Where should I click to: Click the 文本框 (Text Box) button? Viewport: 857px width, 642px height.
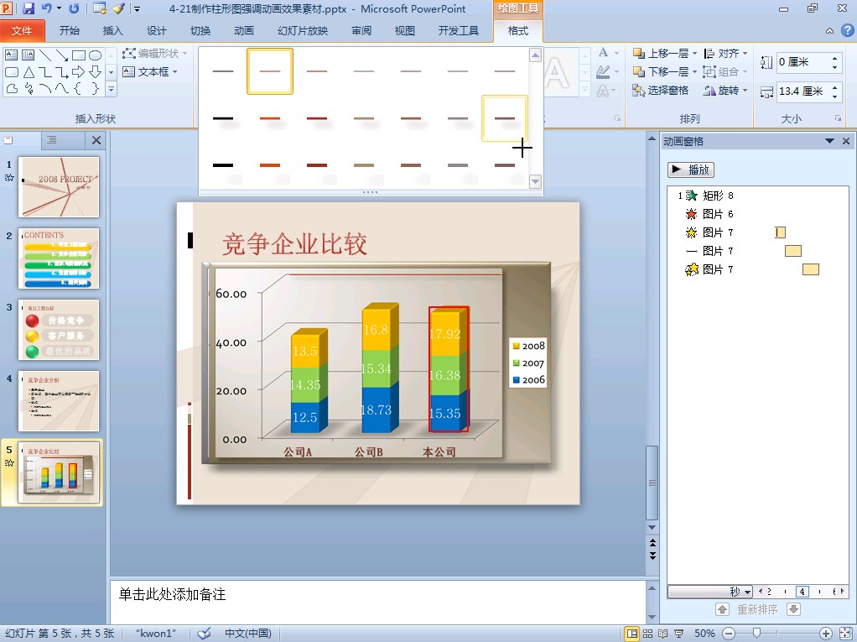pos(150,72)
